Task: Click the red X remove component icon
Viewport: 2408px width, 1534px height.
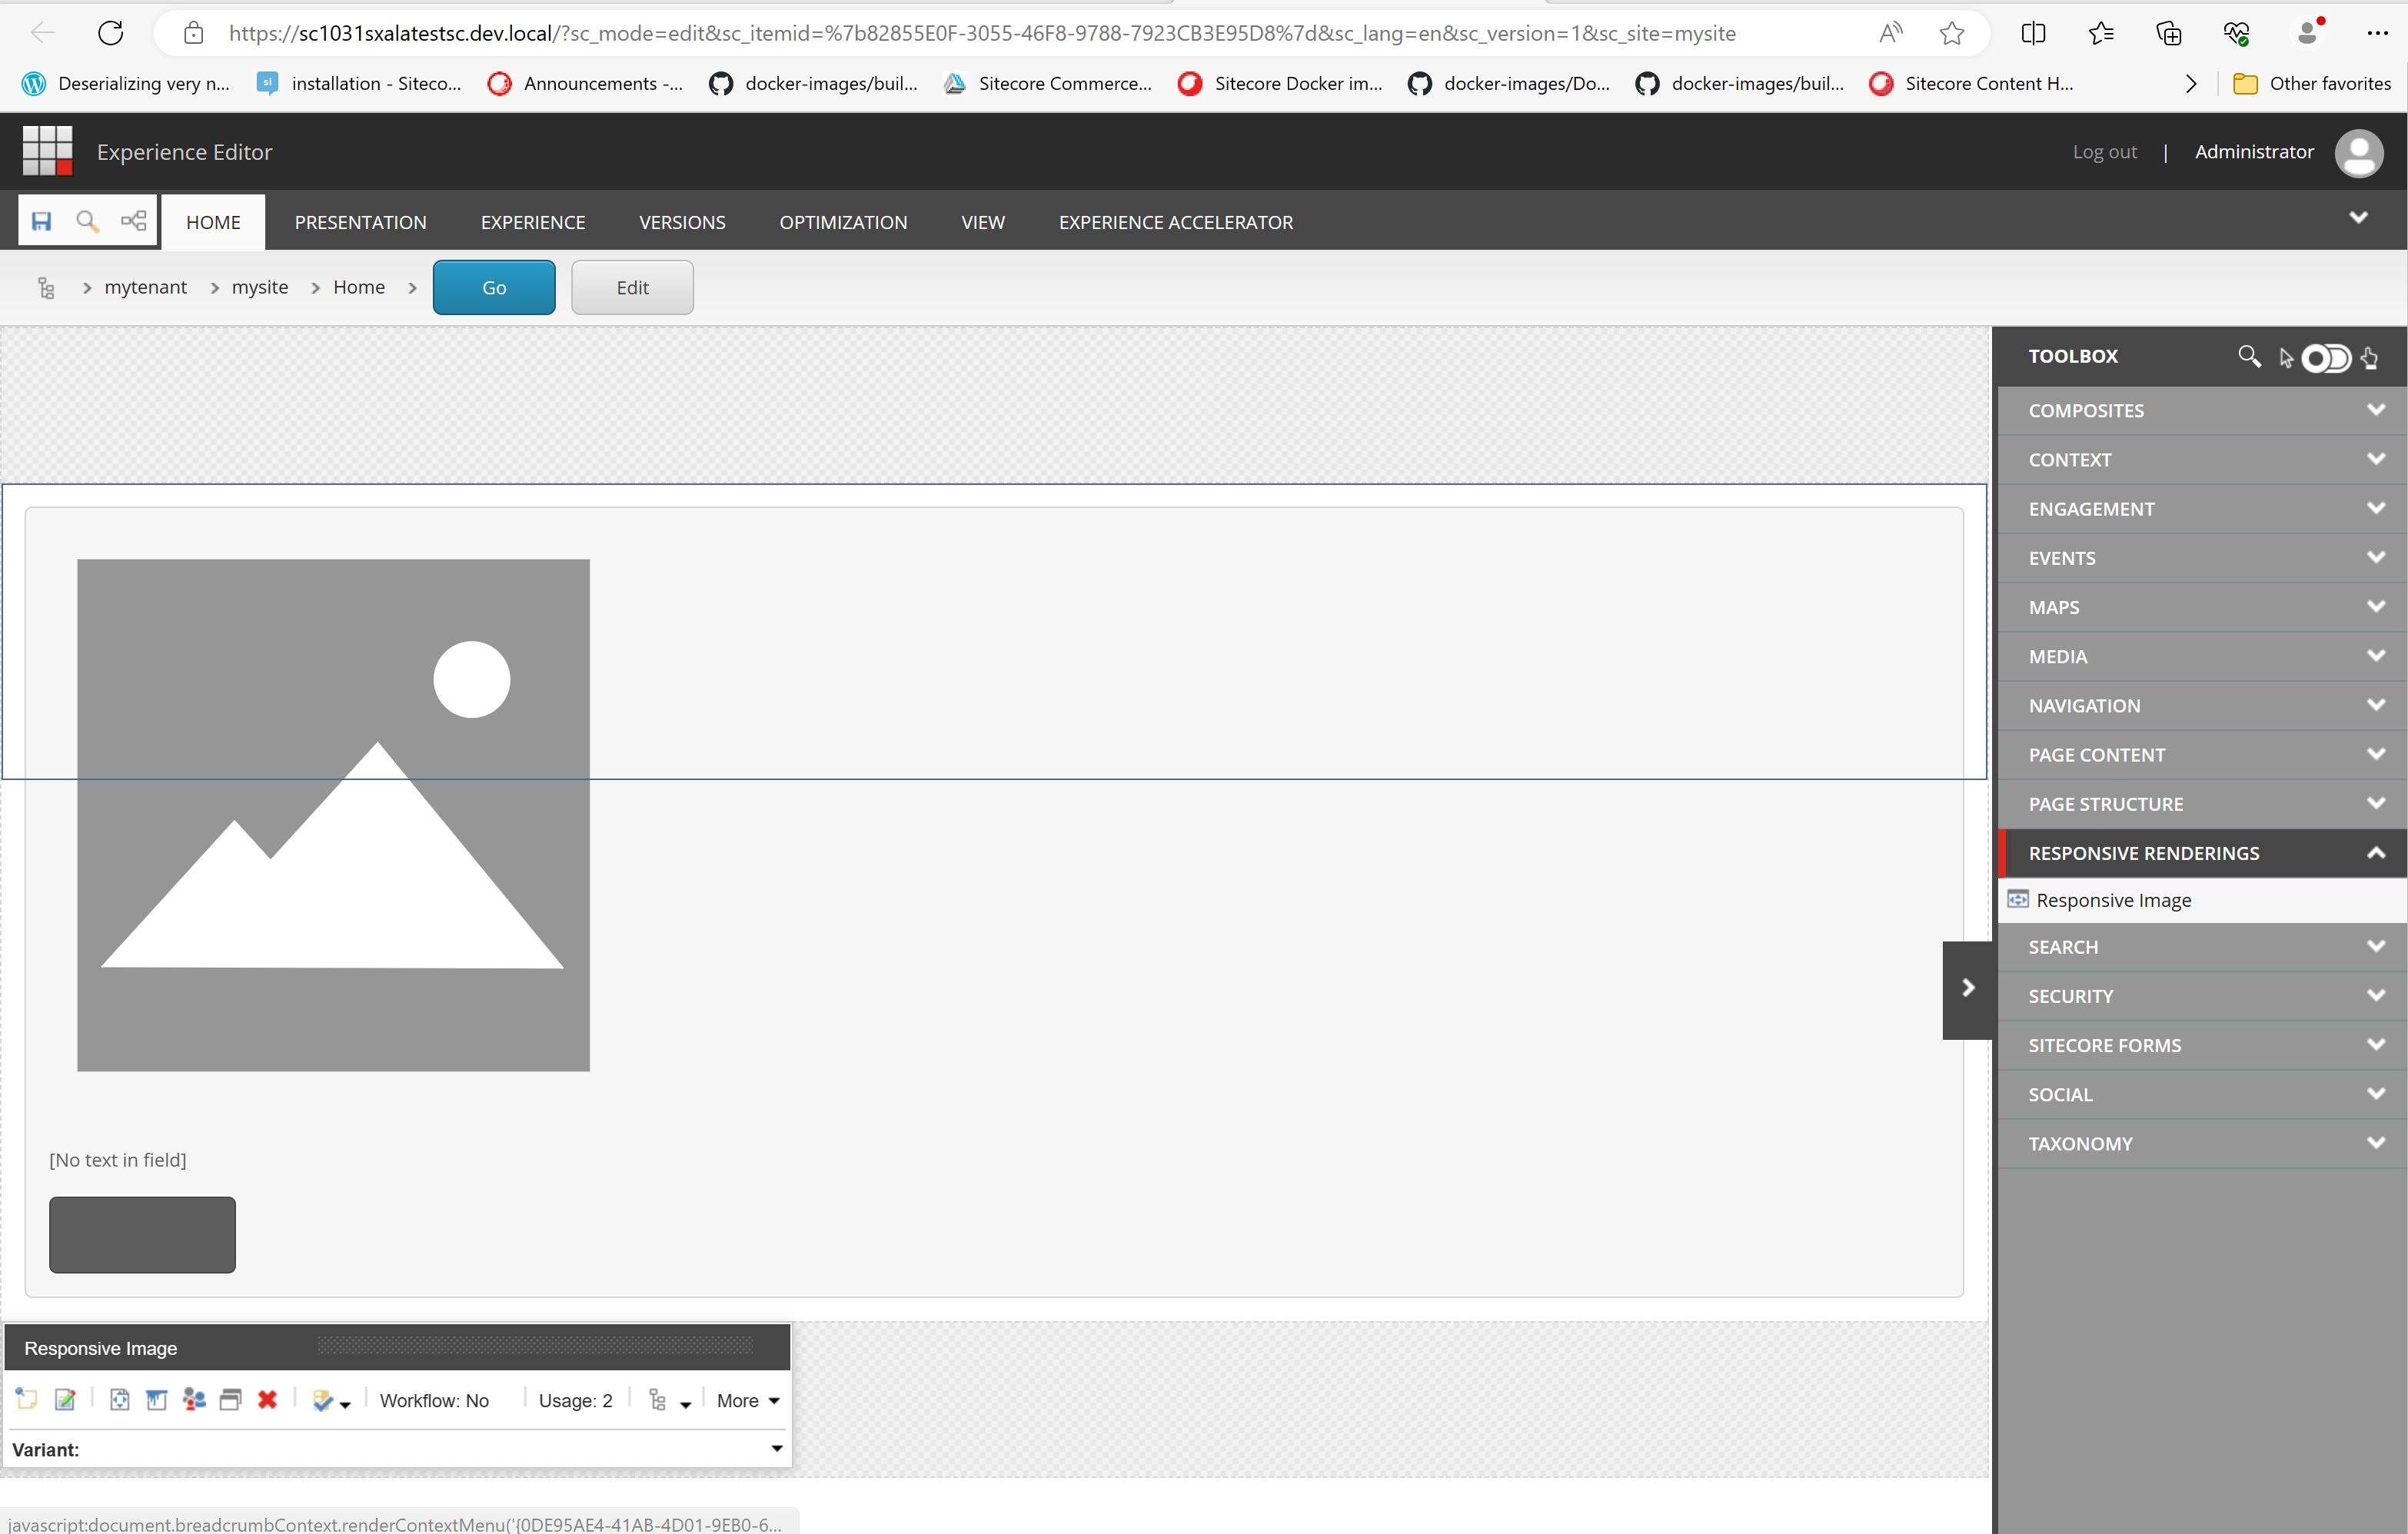Action: [x=267, y=1399]
